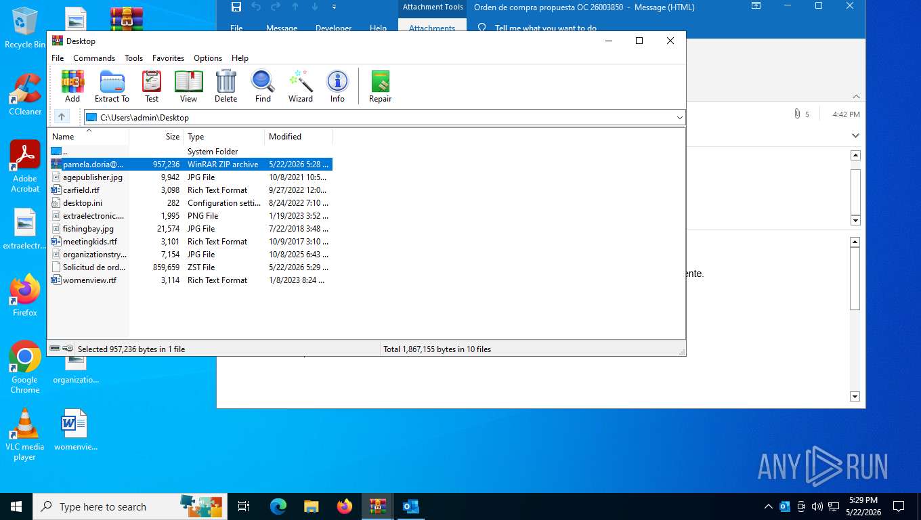
Task: Click the Firefox taskbar icon
Action: (345, 506)
